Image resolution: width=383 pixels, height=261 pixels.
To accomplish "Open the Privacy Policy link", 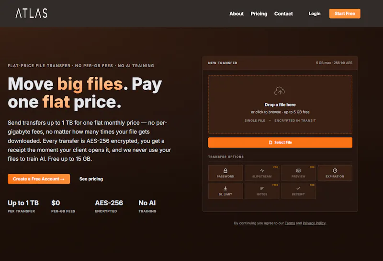I will (x=314, y=223).
